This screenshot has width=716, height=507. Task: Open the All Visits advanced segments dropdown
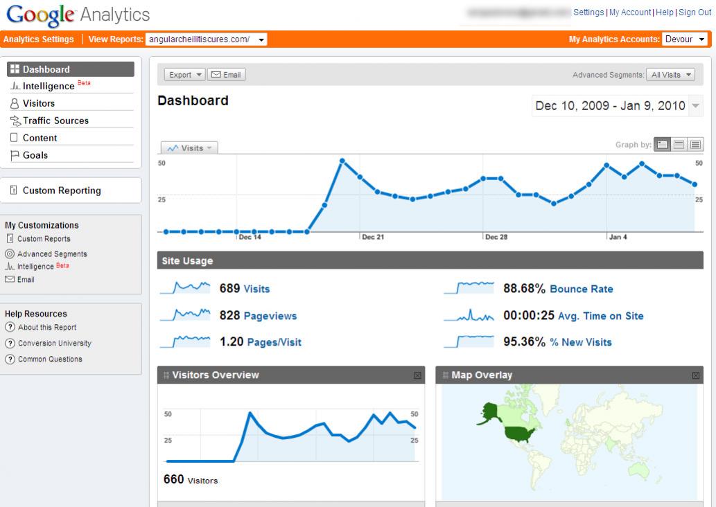click(x=670, y=74)
